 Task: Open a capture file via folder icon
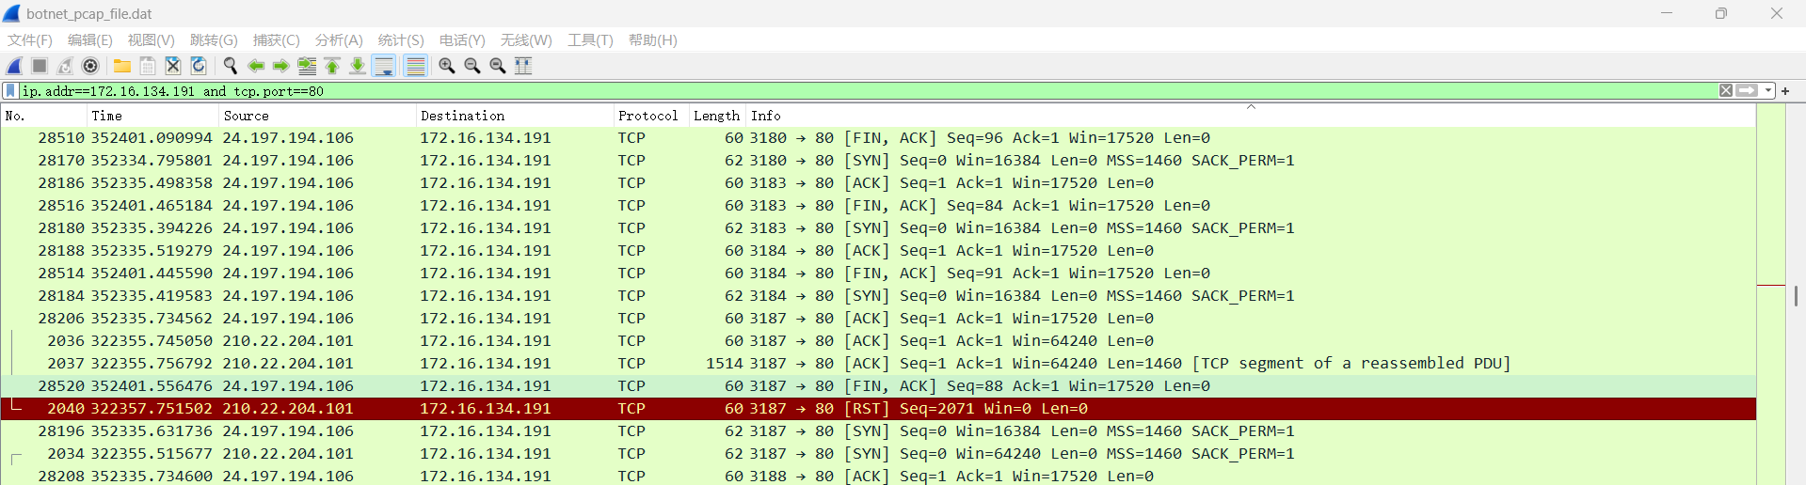122,66
